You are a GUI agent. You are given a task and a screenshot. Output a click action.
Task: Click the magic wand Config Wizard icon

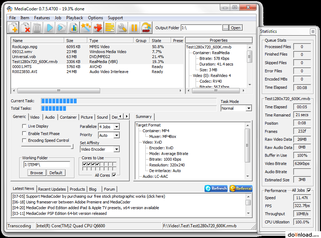pyautogui.click(x=86, y=27)
